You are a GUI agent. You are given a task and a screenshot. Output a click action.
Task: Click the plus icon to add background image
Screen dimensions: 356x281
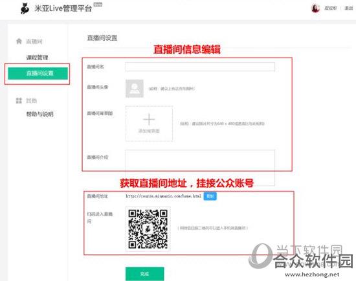[149, 119]
